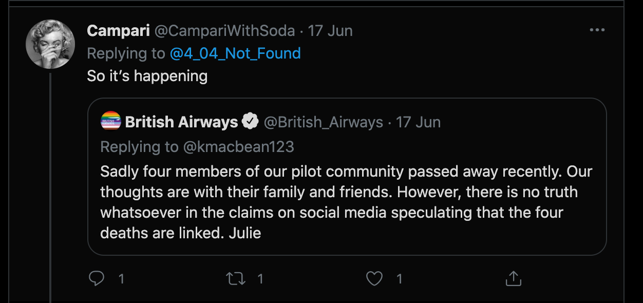Click the verified badge beside British Airways
This screenshot has height=303, width=643.
tap(250, 122)
